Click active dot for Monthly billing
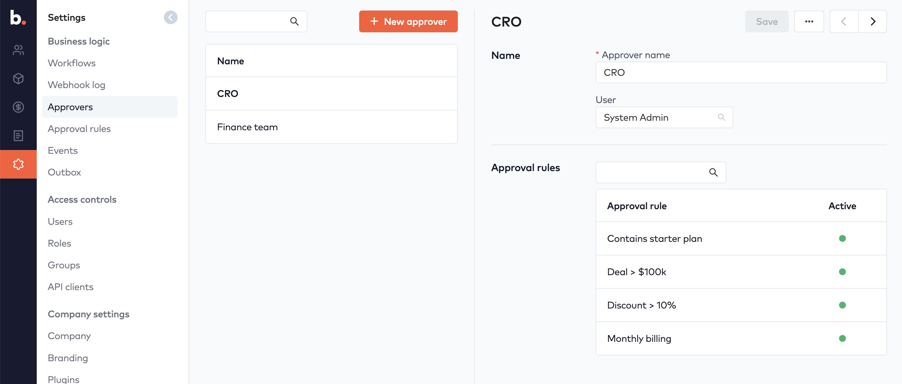Image resolution: width=902 pixels, height=384 pixels. point(842,338)
